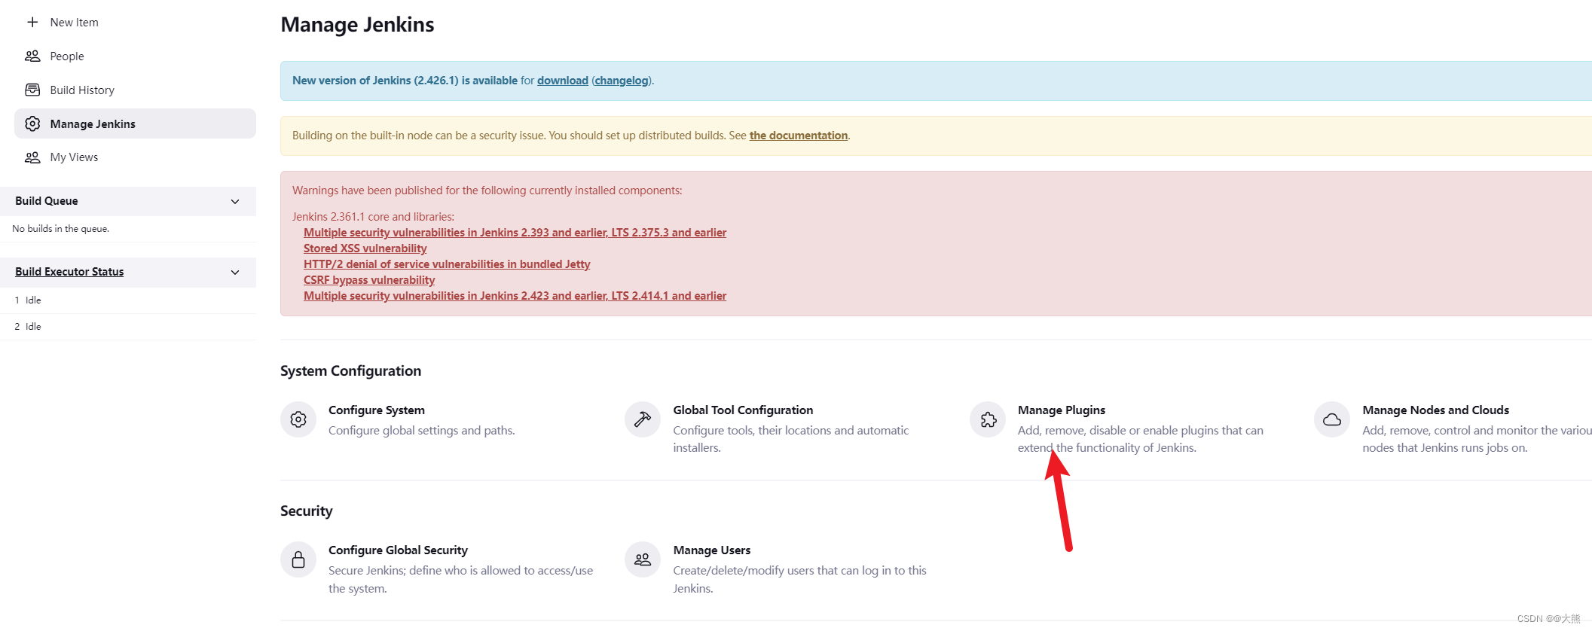Screen dimensions: 1592x631
Task: Click the Global Tool Configuration hammer icon
Action: [643, 419]
